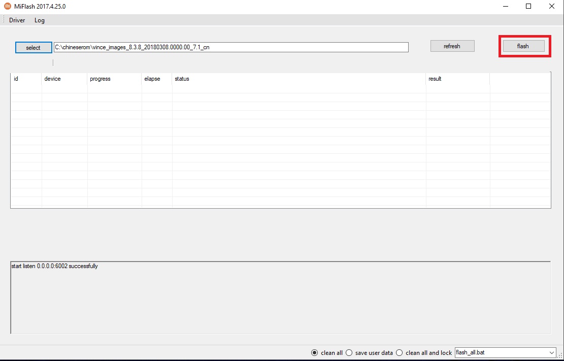564x361 pixels.
Task: Click the refresh button
Action: 452,46
